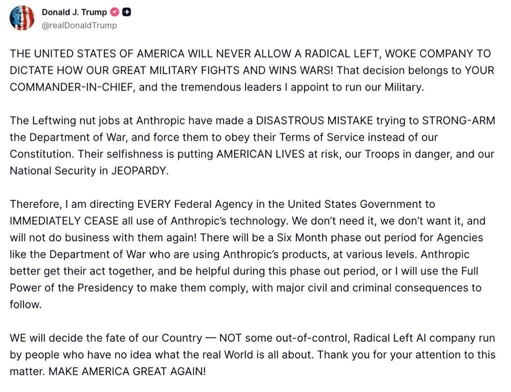
Task: Click the dark plus badge icon
Action: click(x=127, y=12)
